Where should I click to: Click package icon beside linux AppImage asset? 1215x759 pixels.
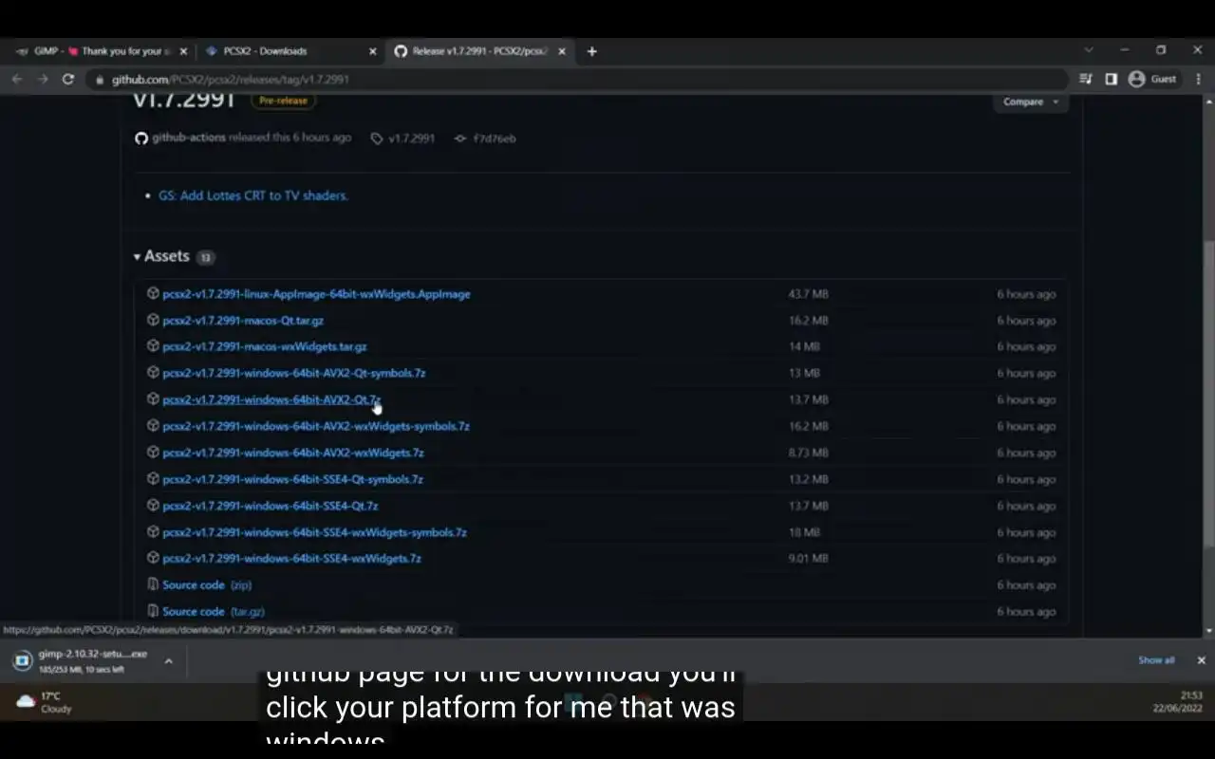tap(153, 293)
